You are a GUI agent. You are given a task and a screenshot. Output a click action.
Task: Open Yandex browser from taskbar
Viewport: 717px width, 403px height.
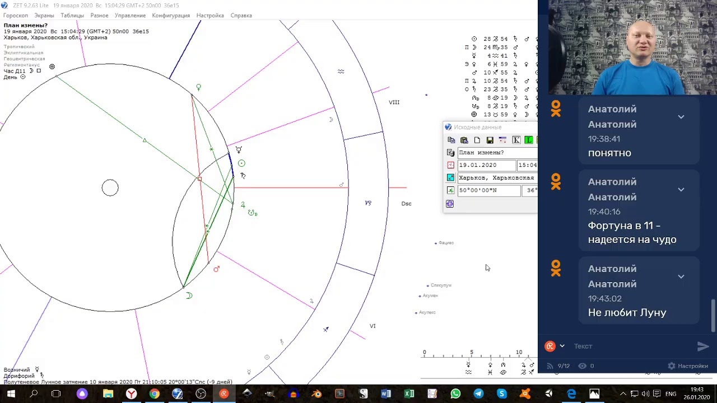tap(131, 394)
